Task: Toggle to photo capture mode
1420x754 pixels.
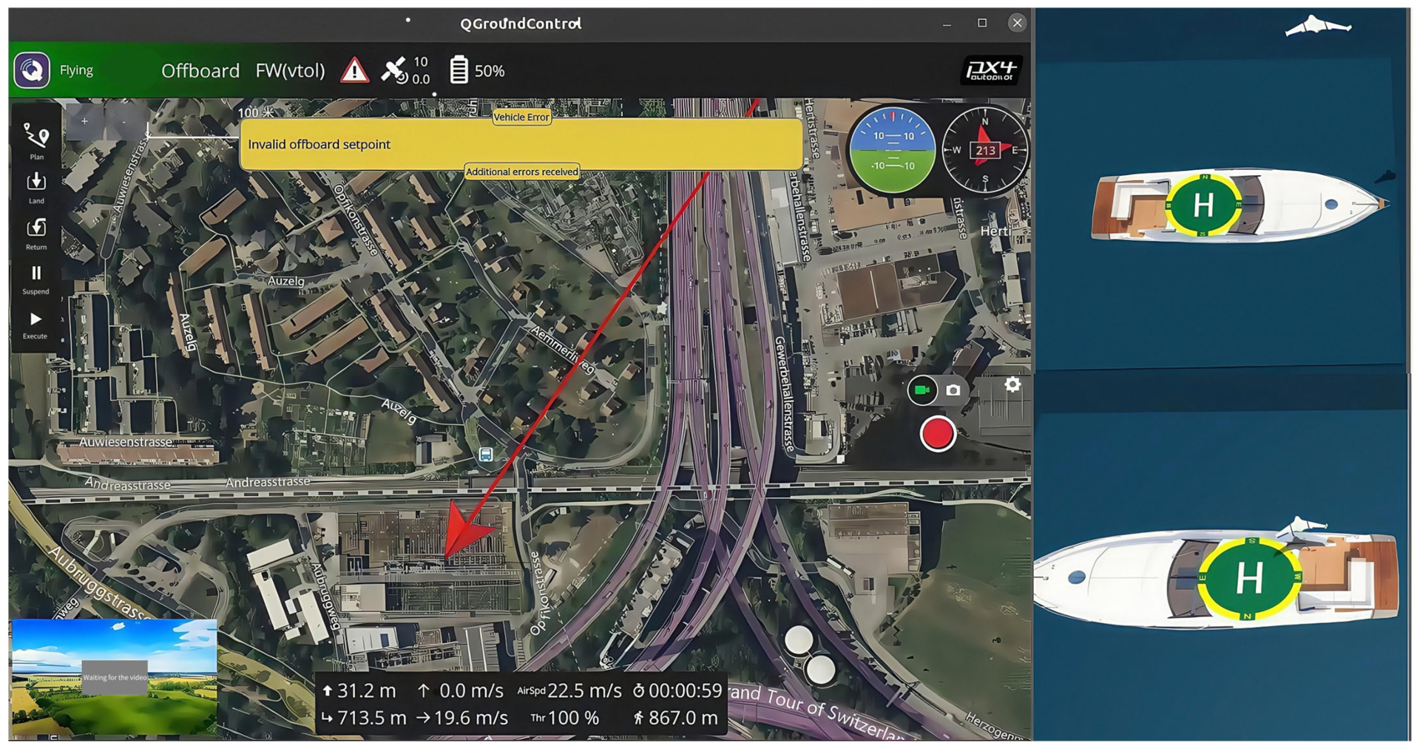Action: point(953,390)
